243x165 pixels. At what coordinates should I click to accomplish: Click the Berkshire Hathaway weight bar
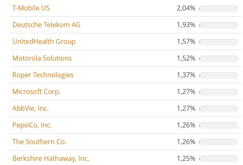click(x=219, y=159)
